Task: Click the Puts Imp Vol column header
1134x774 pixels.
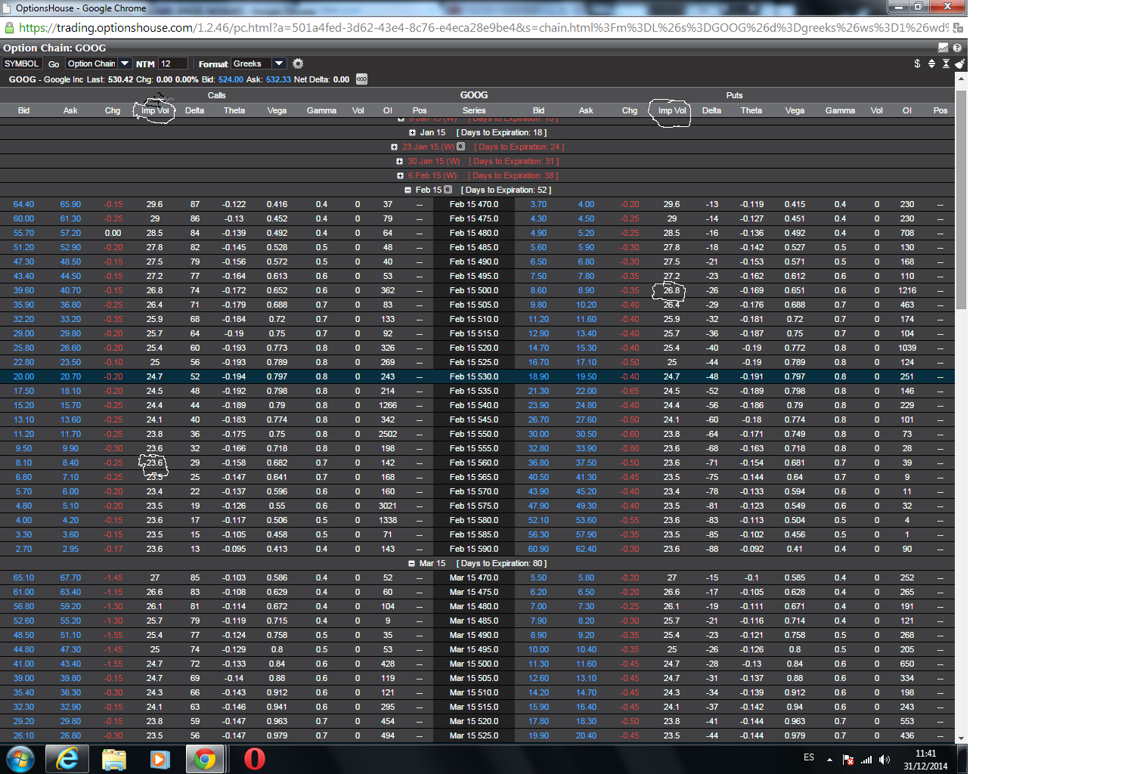Action: point(672,110)
